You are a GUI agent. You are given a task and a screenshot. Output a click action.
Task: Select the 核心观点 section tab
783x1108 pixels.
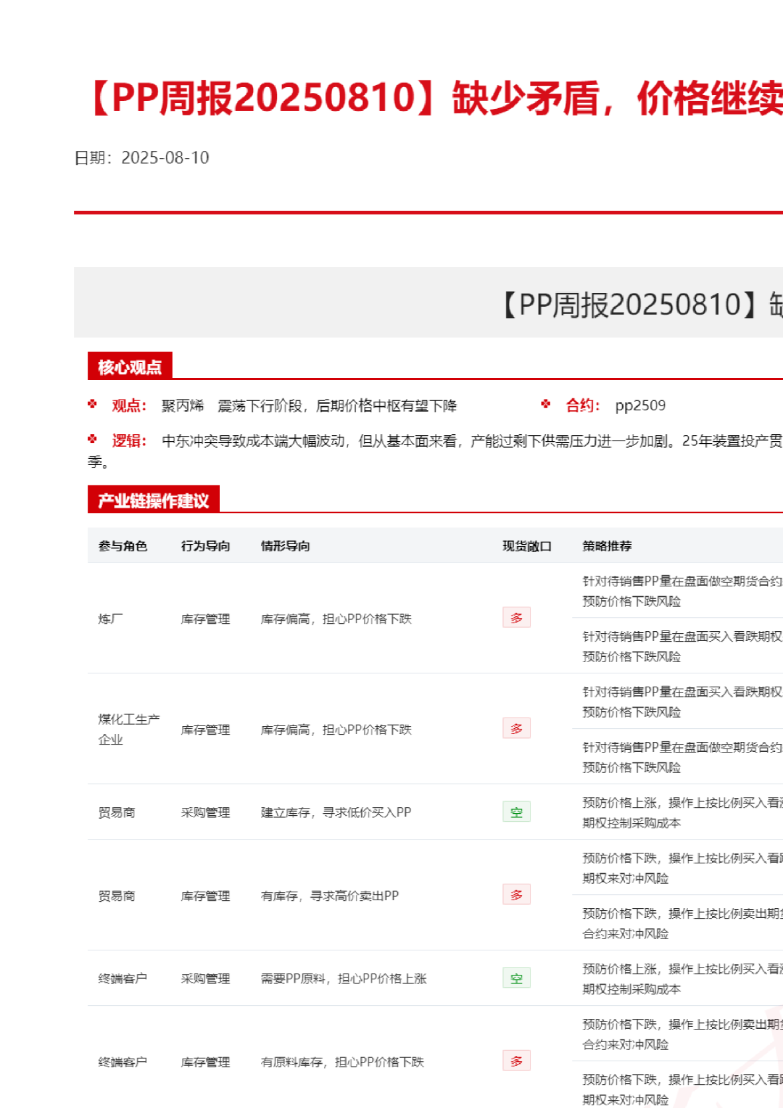[x=130, y=367]
